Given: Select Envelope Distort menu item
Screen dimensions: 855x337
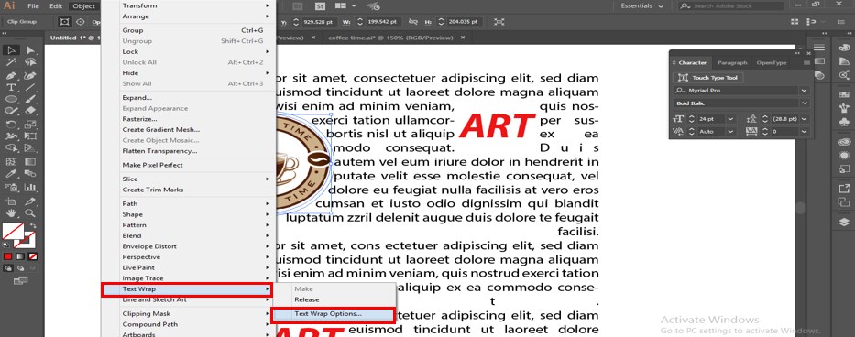Looking at the screenshot, I should click(x=189, y=246).
